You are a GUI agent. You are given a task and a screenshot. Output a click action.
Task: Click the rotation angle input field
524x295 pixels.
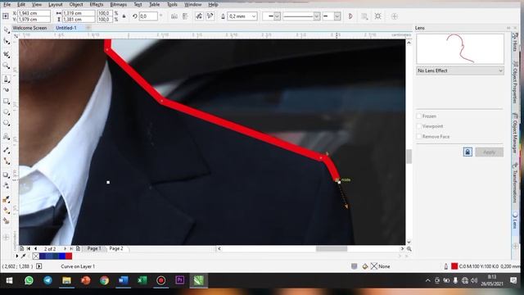[x=147, y=16]
